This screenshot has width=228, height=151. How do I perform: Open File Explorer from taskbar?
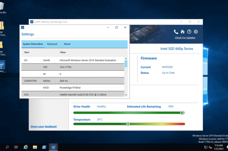pyautogui.click(x=35, y=147)
